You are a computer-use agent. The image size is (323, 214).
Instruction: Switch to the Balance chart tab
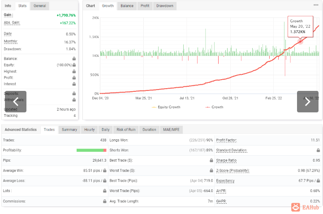click(x=127, y=6)
